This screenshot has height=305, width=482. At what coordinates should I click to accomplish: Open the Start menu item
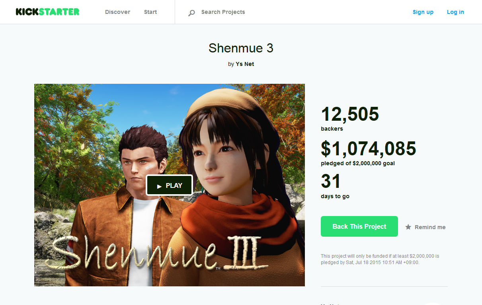click(150, 12)
